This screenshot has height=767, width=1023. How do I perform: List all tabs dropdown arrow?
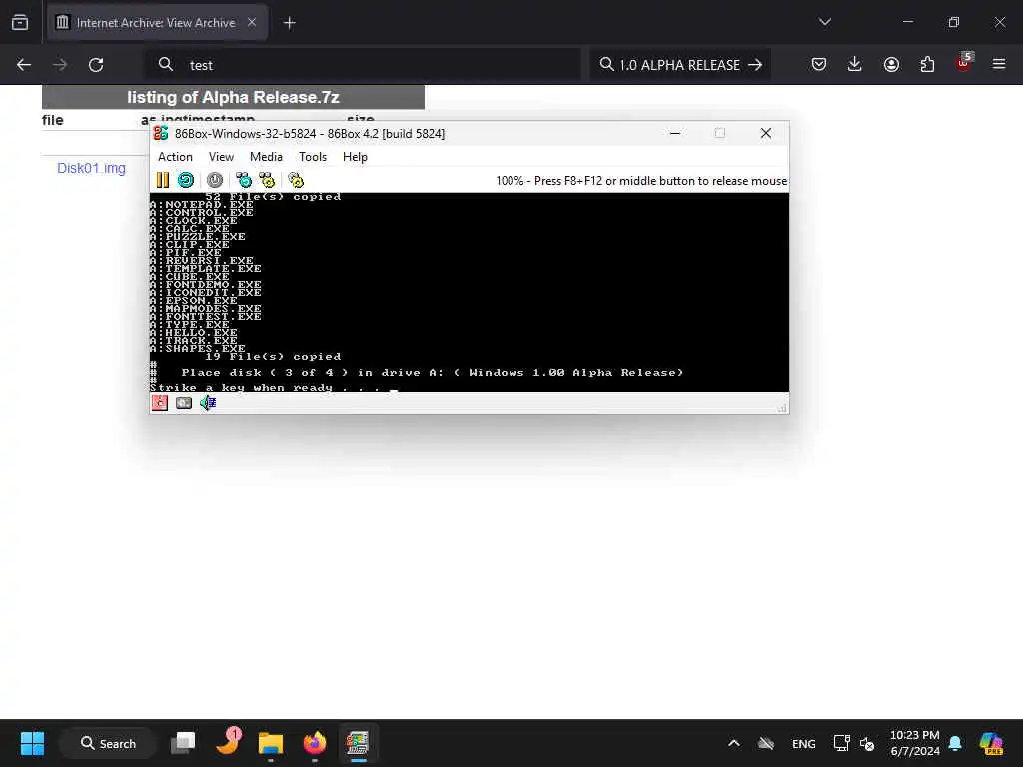click(x=825, y=22)
